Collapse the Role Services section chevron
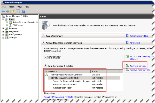The image size is (155, 103). pos(46,66)
